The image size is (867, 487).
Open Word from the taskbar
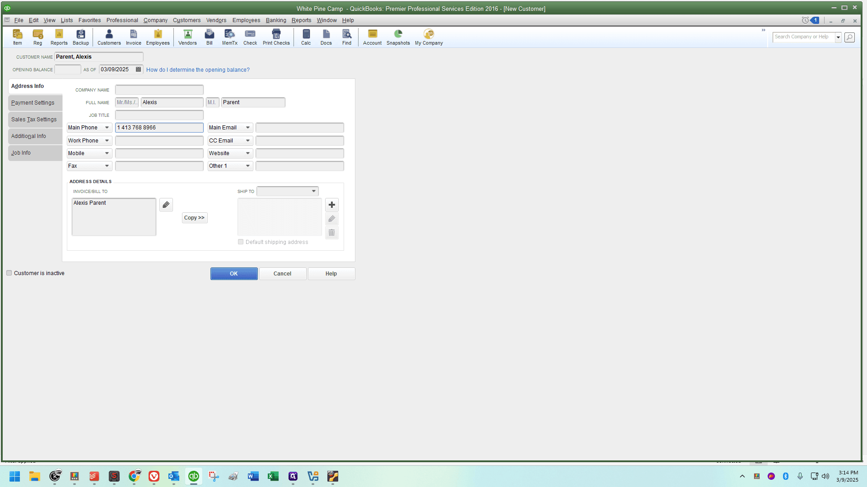(253, 476)
